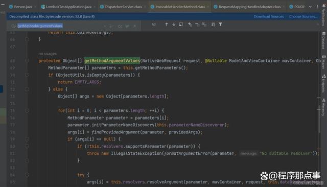Clear search text in find field

coord(105,26)
